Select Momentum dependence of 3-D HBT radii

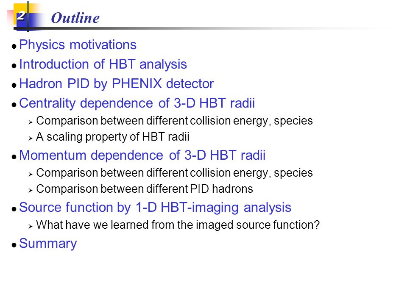142,155
